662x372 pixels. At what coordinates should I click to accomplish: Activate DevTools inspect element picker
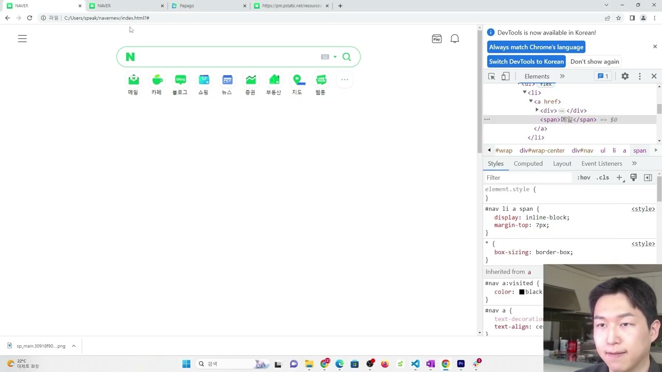[x=492, y=76]
